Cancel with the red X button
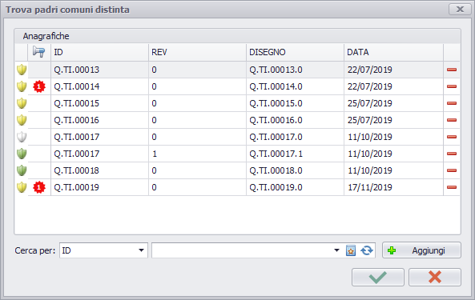Image resolution: width=475 pixels, height=300 pixels. [435, 277]
